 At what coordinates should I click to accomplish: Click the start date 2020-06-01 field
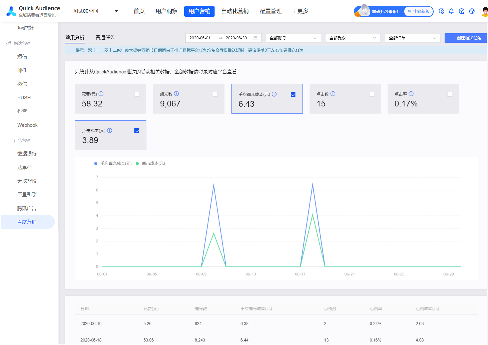pyautogui.click(x=200, y=38)
